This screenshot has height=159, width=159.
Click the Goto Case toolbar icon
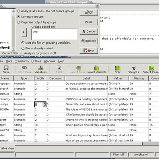coord(25,70)
